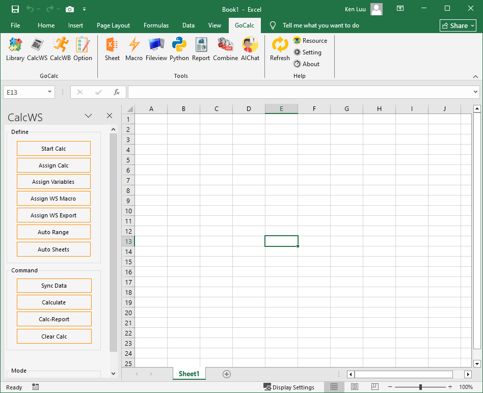This screenshot has height=393, width=483.
Task: Click the Assign Variables button
Action: (x=53, y=182)
